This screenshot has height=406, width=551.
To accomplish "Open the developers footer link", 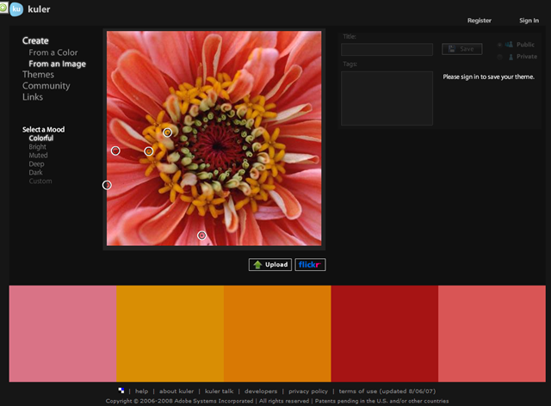I will coord(261,391).
